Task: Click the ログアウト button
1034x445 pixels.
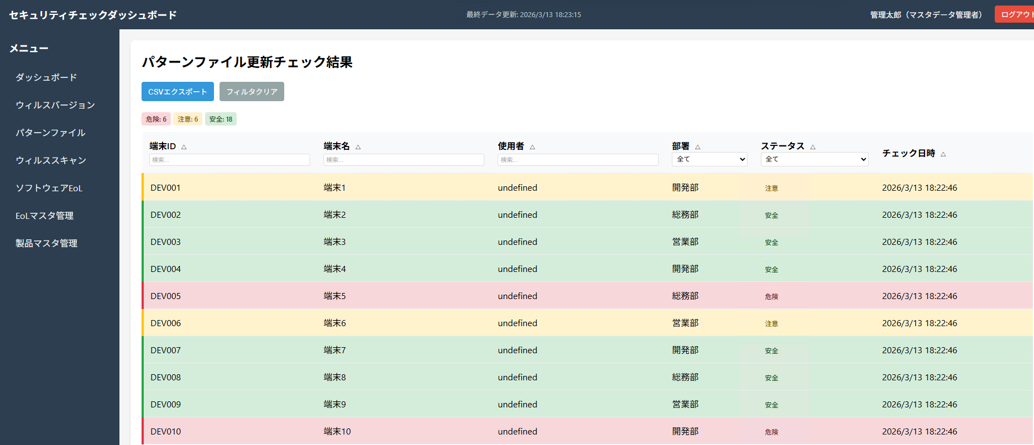Action: point(1016,14)
